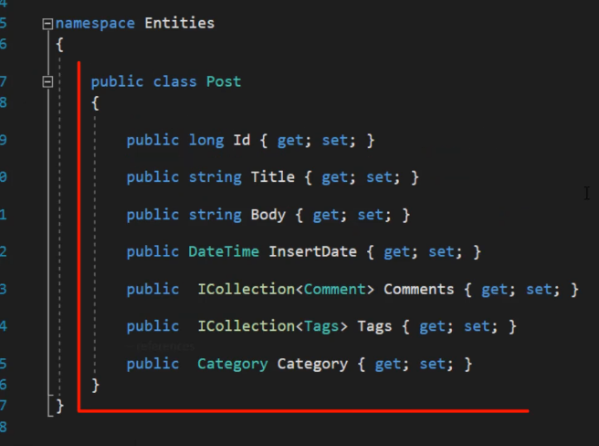This screenshot has width=599, height=446.
Task: Click the namespace keyword
Action: tap(95, 24)
